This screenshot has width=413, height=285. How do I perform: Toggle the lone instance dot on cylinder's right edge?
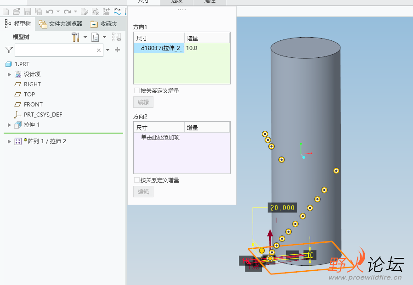336,171
